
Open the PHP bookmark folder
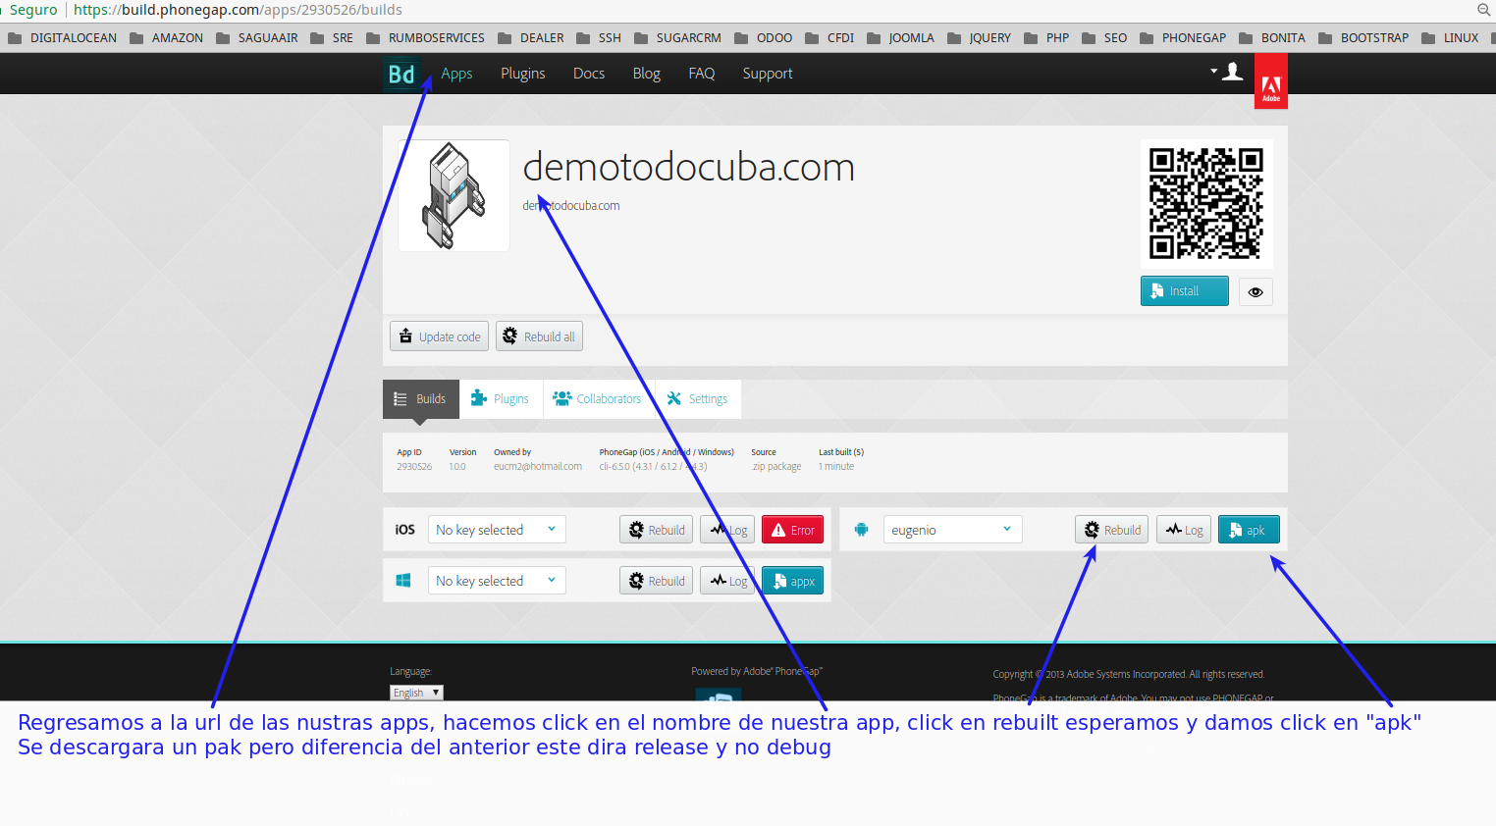(1046, 38)
